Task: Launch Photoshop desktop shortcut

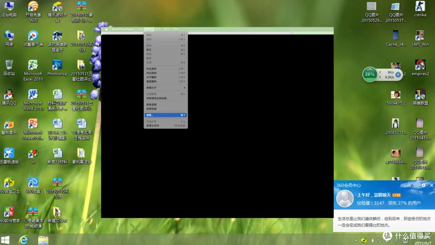Action: (x=57, y=68)
